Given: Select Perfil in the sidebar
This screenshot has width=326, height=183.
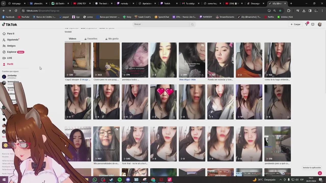Looking at the screenshot, I should 10,64.
